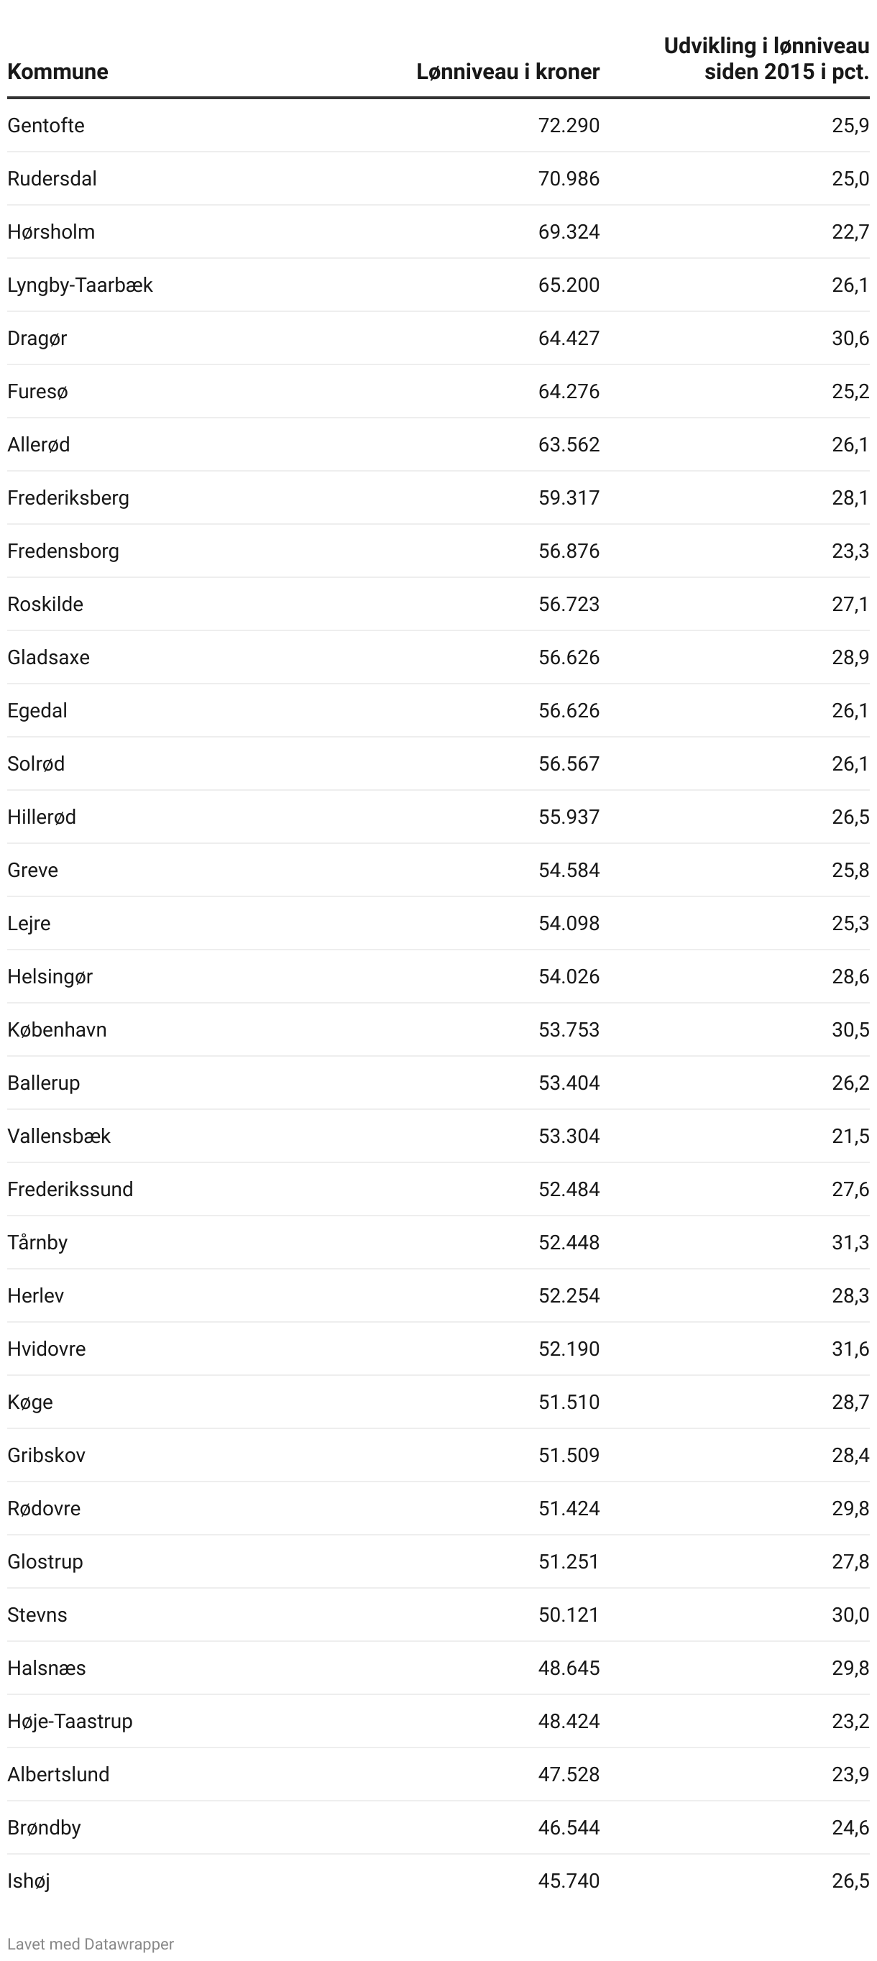Select the Frederiksberg kommune cell
The image size is (877, 1961).
[68, 498]
